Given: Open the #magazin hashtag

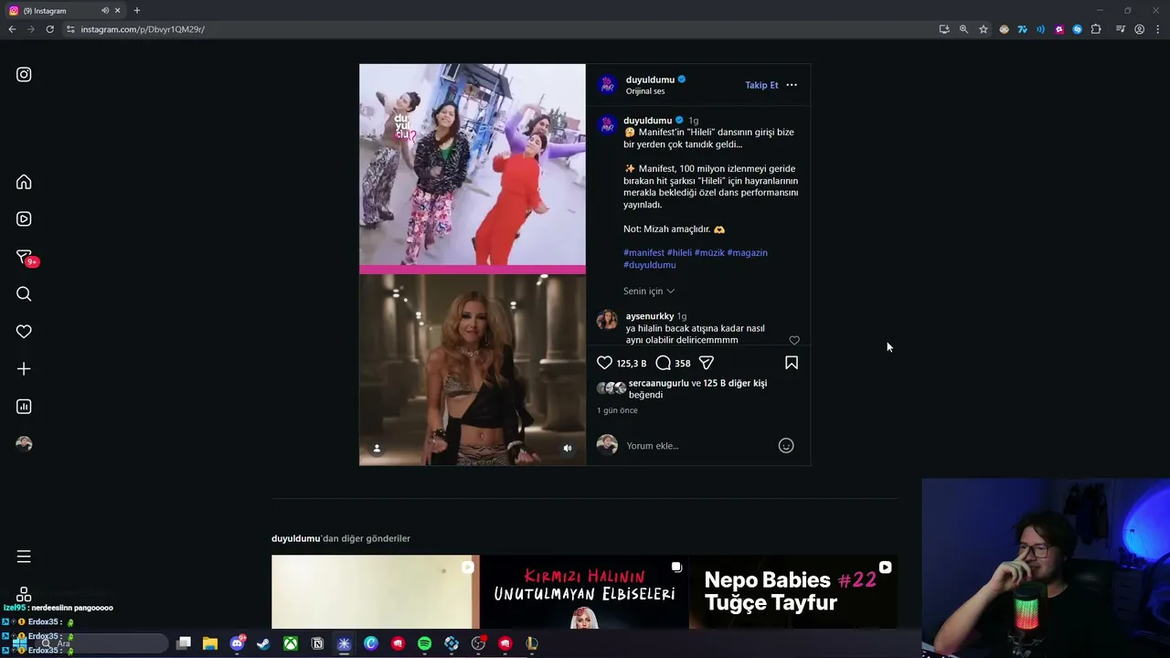Looking at the screenshot, I should click(x=748, y=253).
